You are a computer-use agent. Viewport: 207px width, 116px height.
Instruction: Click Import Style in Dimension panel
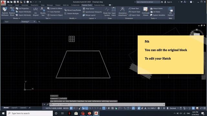135,12
